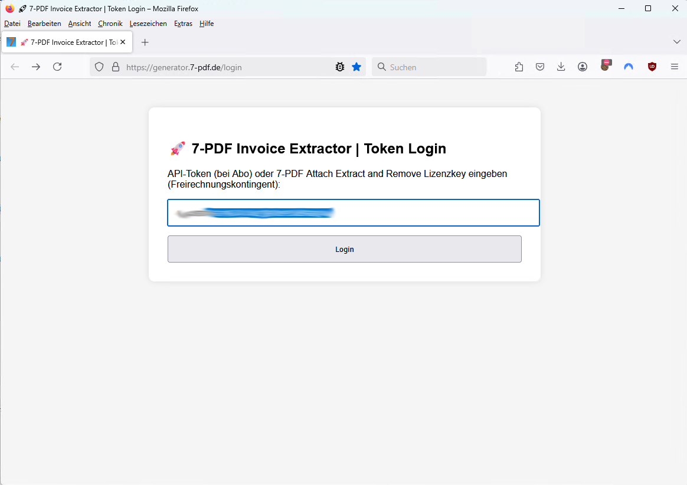This screenshot has width=687, height=485.
Task: Click the bookmark star icon
Action: (x=356, y=67)
